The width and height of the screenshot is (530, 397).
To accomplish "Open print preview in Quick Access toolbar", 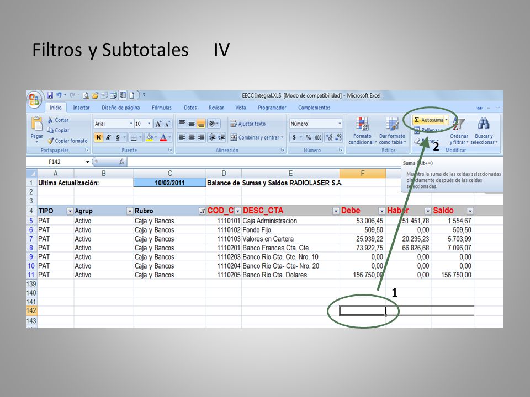I will pyautogui.click(x=86, y=95).
